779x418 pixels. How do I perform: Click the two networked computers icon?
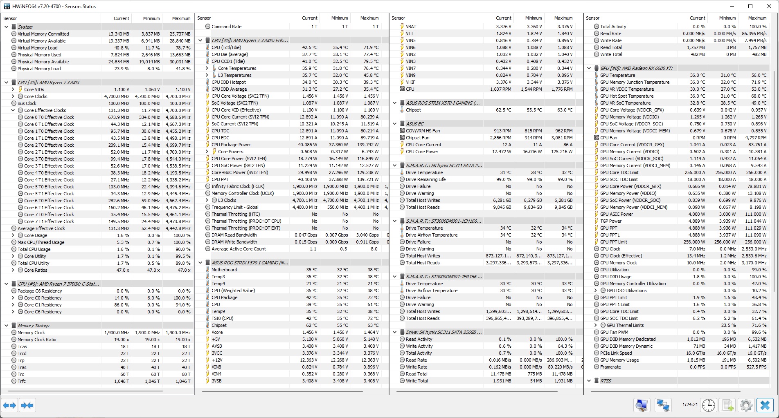point(663,405)
